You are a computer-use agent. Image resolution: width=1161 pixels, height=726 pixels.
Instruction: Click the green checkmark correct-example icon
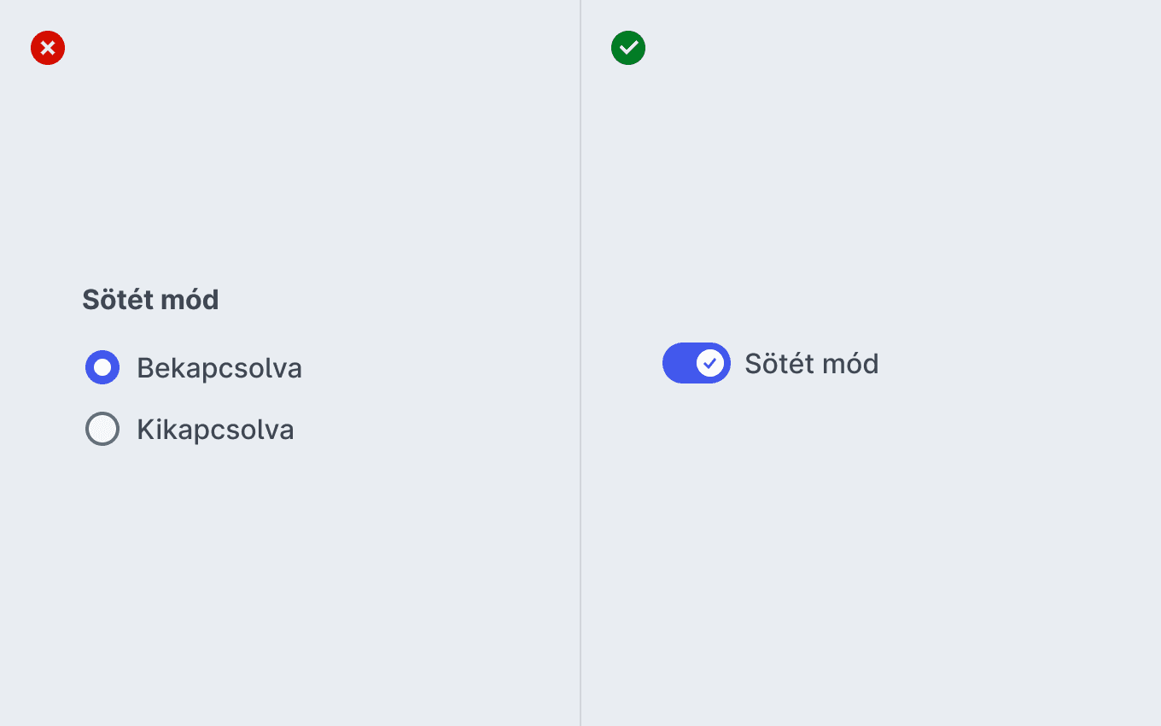tap(628, 48)
